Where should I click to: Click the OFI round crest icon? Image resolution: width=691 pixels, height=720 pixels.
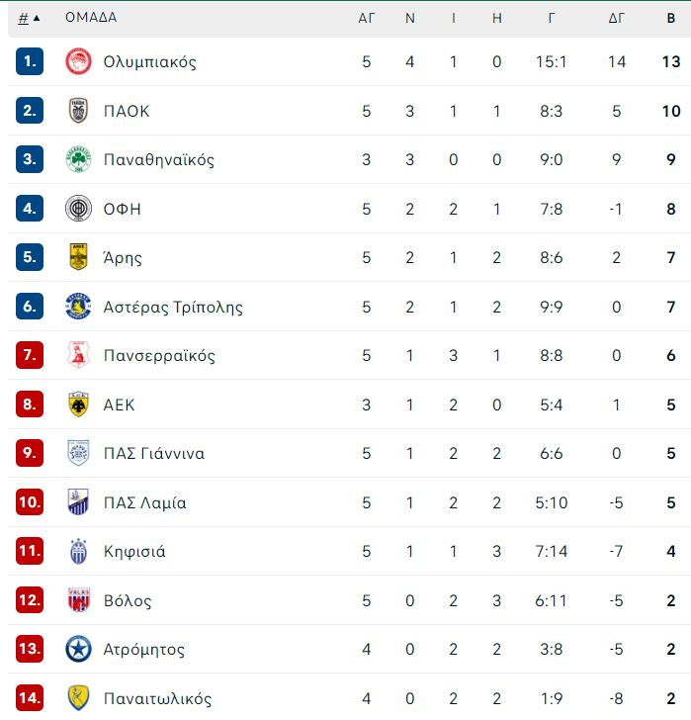(78, 209)
